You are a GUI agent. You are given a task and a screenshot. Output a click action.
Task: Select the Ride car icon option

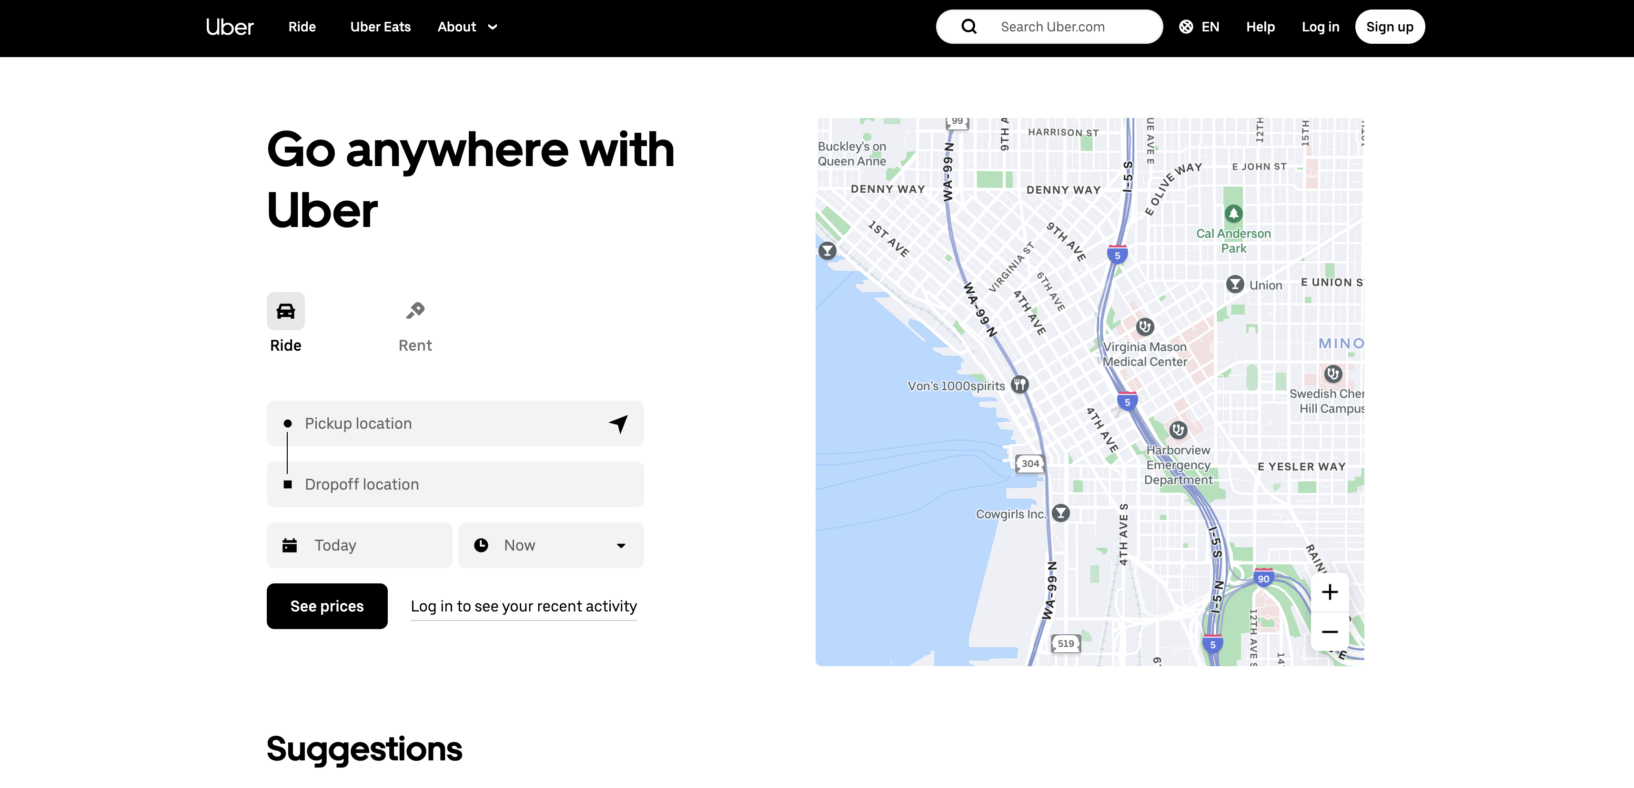[285, 311]
